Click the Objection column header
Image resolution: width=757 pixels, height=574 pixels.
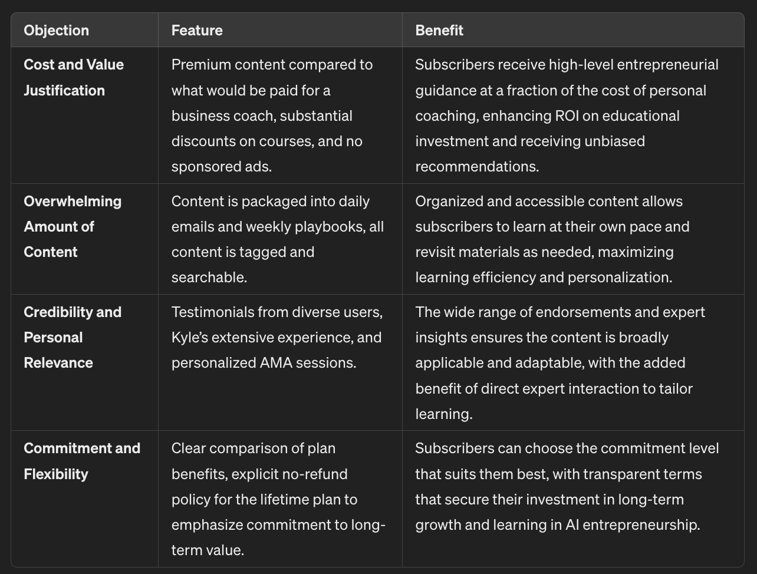(x=57, y=31)
